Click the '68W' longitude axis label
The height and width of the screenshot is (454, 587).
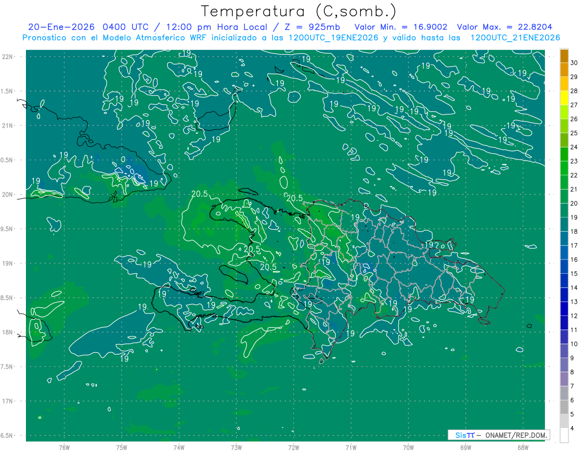point(523,447)
